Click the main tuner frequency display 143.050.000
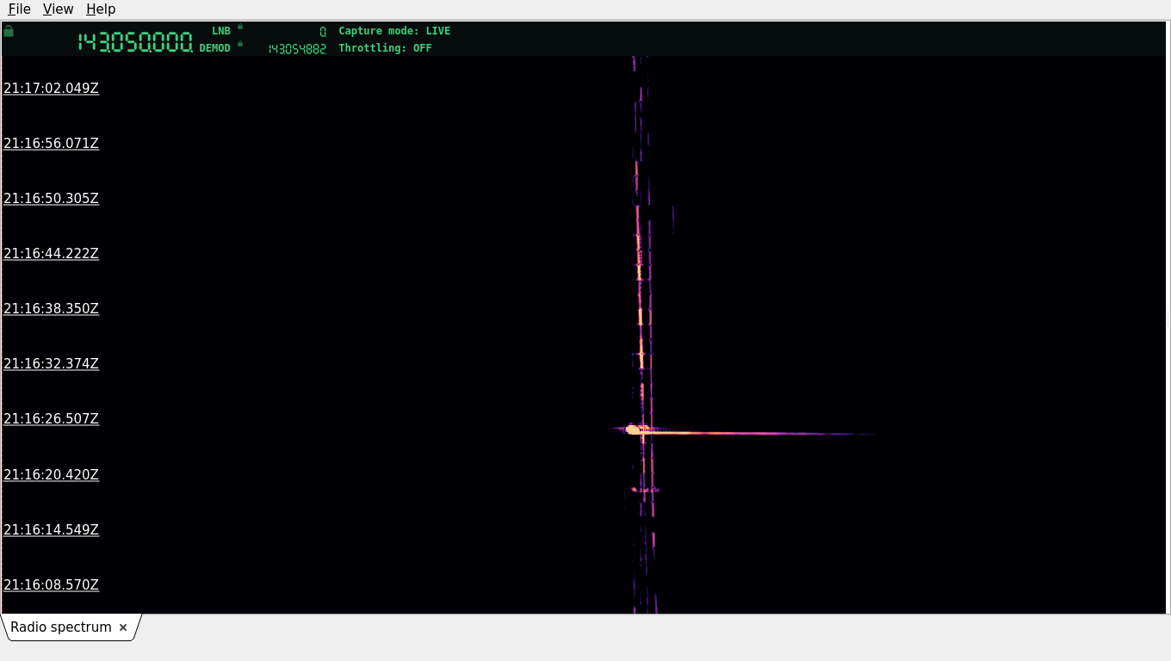The width and height of the screenshot is (1171, 661). [135, 42]
